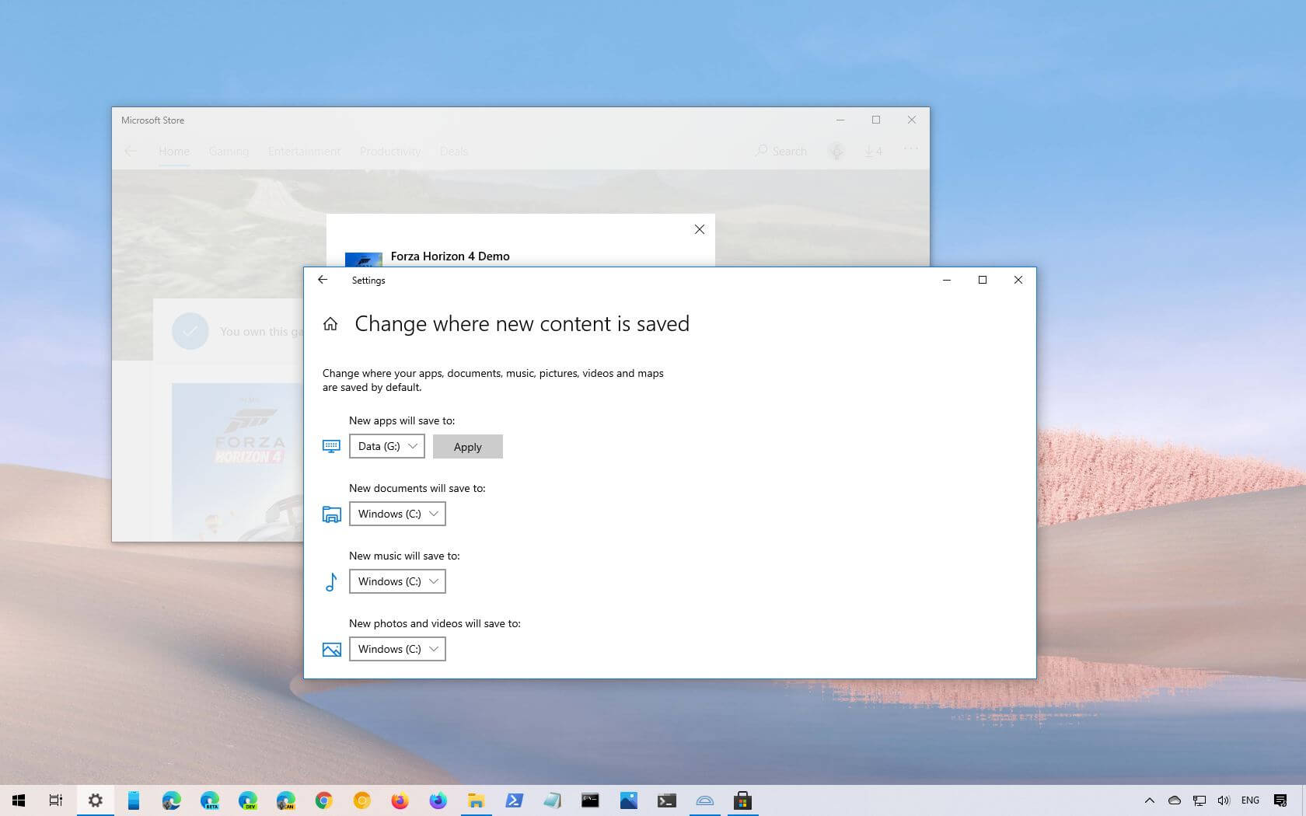Open Settings home via the house icon
1306x816 pixels.
tap(330, 324)
